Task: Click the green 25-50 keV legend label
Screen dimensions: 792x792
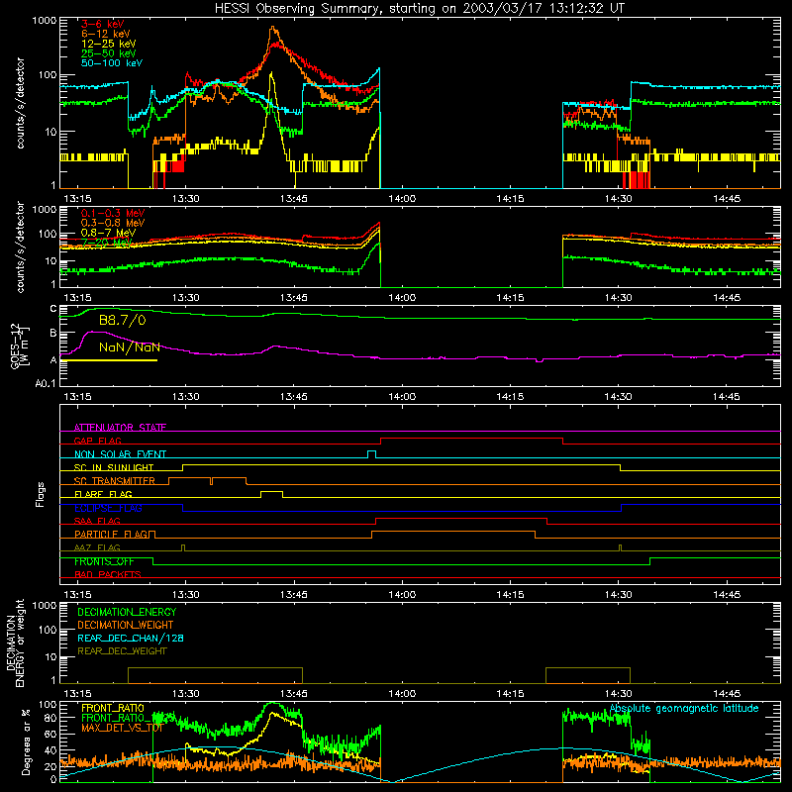Action: point(109,53)
